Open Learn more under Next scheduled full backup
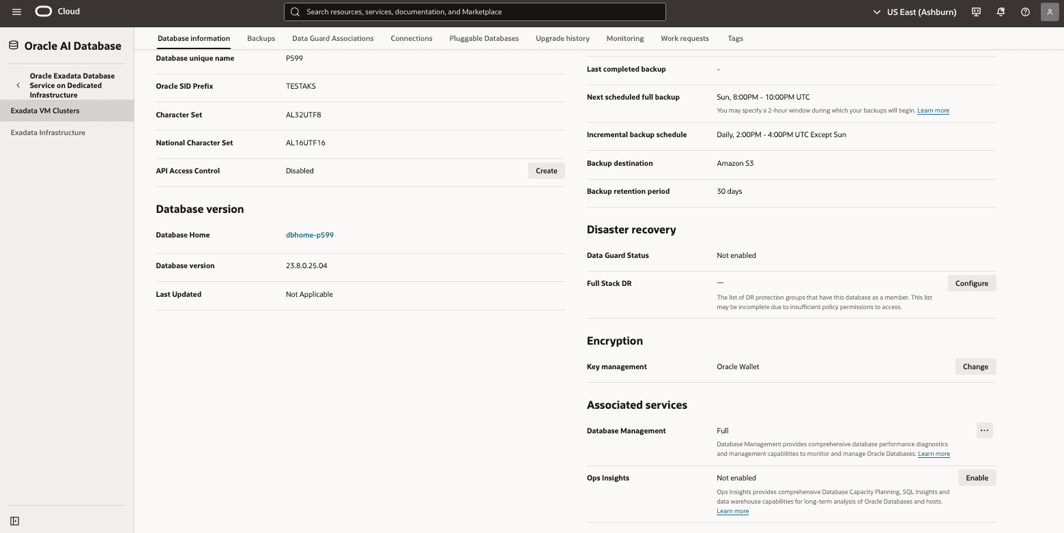 coord(933,111)
